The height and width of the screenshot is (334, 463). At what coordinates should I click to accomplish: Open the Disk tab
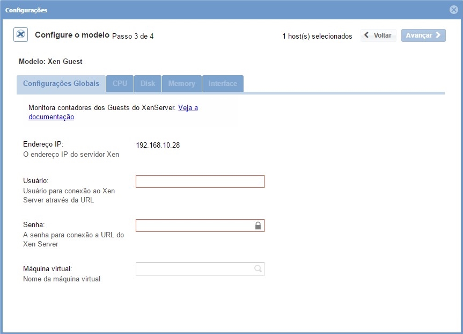[148, 84]
